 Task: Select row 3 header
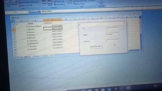(x=13, y=30)
